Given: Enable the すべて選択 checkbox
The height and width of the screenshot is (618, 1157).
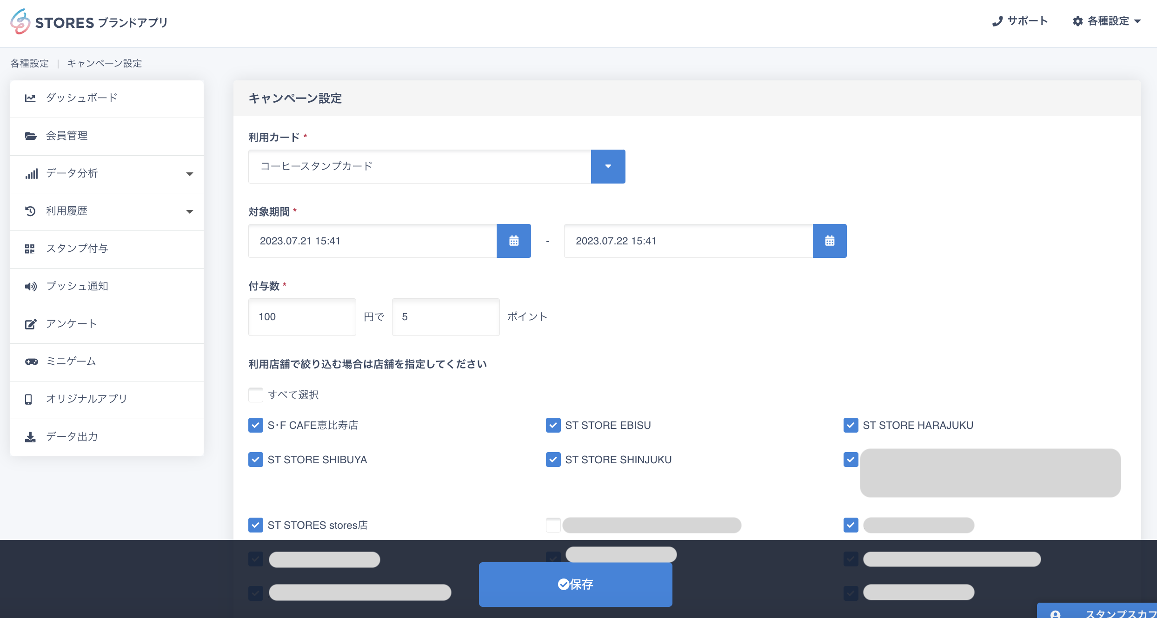Looking at the screenshot, I should pyautogui.click(x=255, y=394).
